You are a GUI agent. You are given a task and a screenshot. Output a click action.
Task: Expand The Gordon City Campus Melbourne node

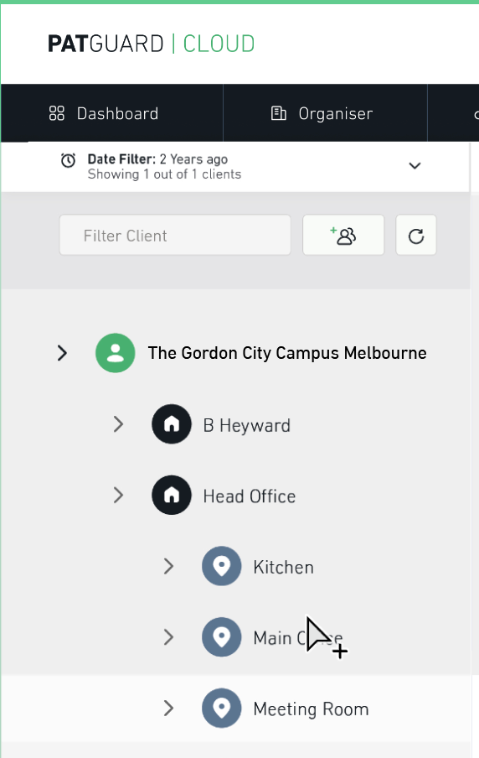pos(62,353)
